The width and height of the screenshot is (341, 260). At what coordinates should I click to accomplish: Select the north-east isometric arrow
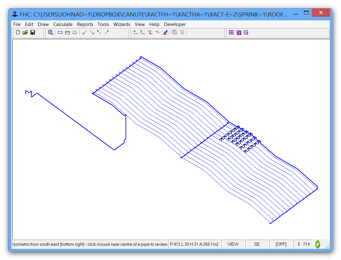coord(106,32)
